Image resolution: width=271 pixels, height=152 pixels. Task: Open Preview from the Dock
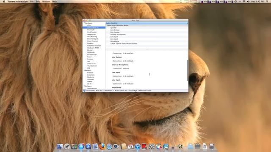click(95, 147)
